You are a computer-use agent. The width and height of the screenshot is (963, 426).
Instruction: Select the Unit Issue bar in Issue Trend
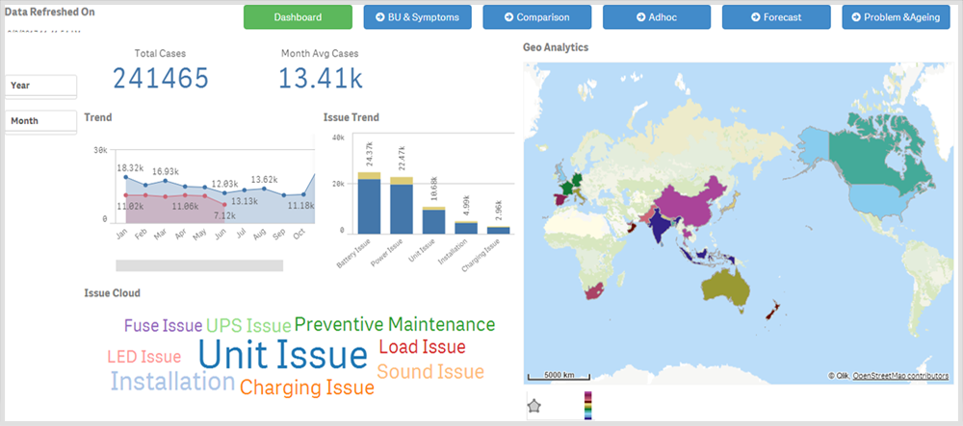click(433, 220)
